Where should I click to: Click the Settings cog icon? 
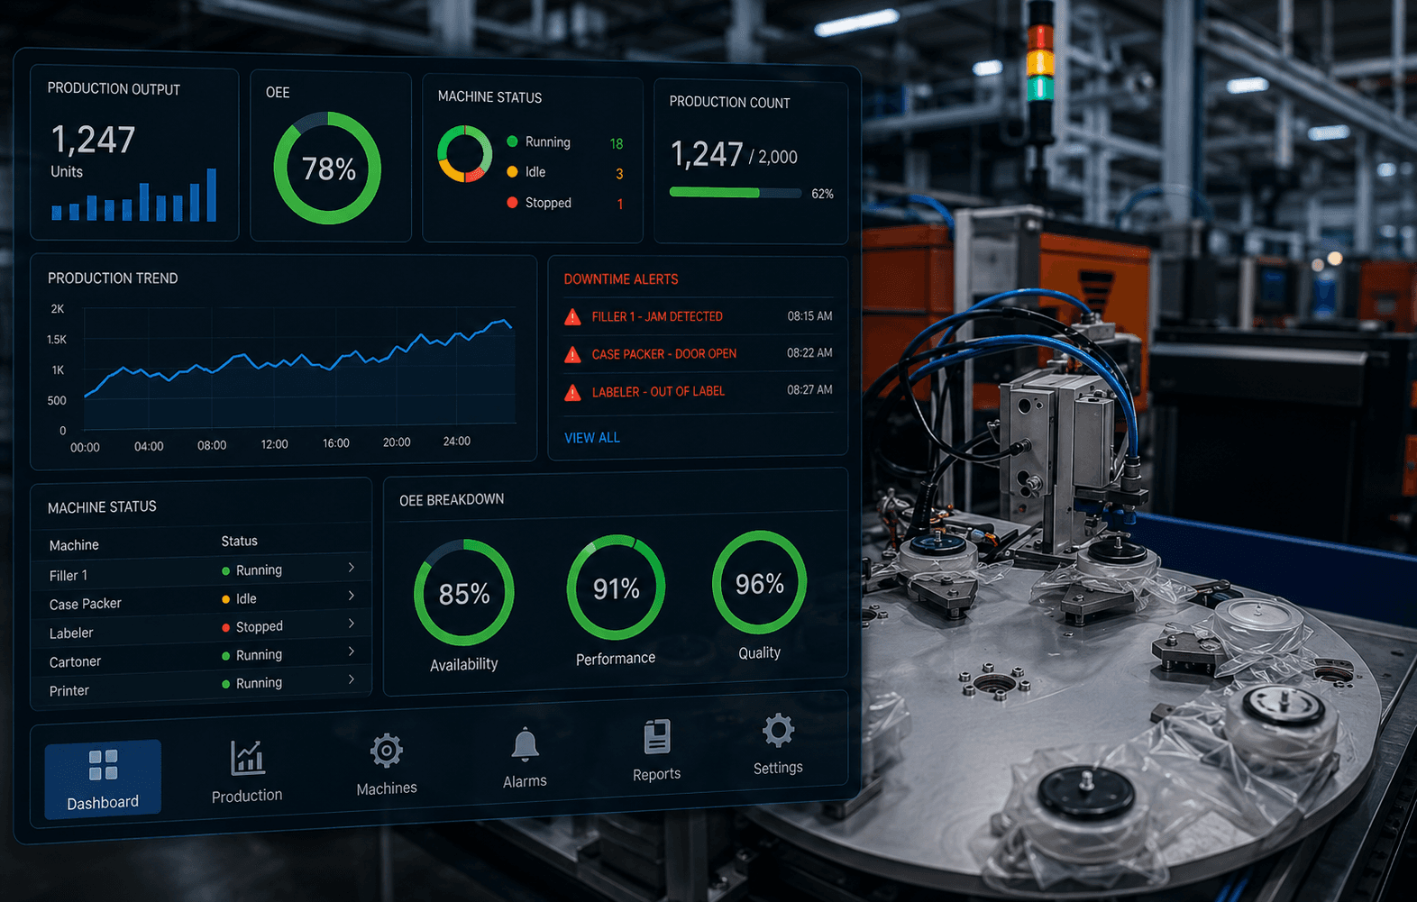point(778,731)
